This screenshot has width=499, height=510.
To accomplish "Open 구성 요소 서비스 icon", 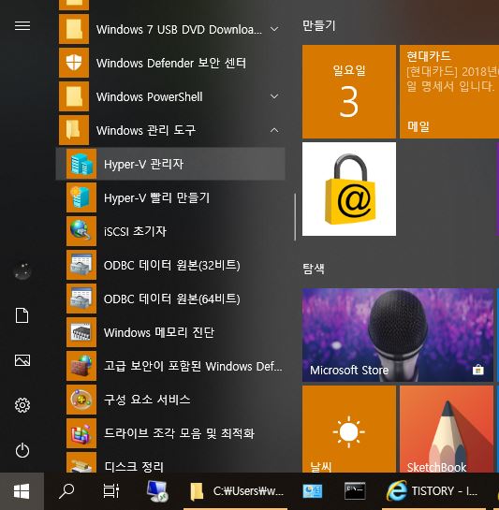I will [x=81, y=400].
